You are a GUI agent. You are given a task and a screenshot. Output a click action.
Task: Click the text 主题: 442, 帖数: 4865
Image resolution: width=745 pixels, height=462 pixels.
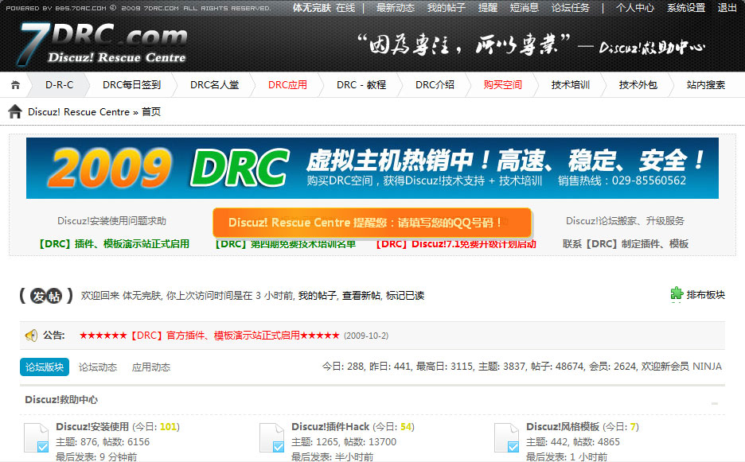click(573, 442)
